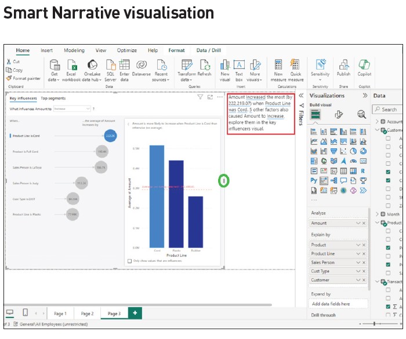Open the Modeling ribbon tab
This screenshot has width=406, height=339.
point(74,50)
